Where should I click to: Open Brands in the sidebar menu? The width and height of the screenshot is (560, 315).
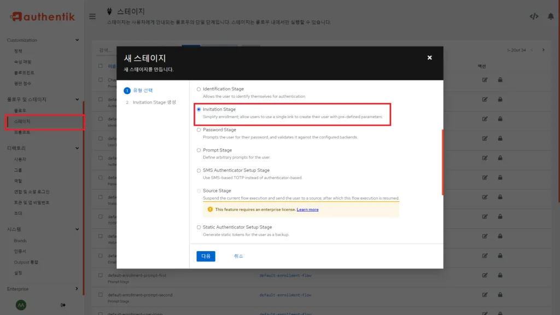[20, 241]
